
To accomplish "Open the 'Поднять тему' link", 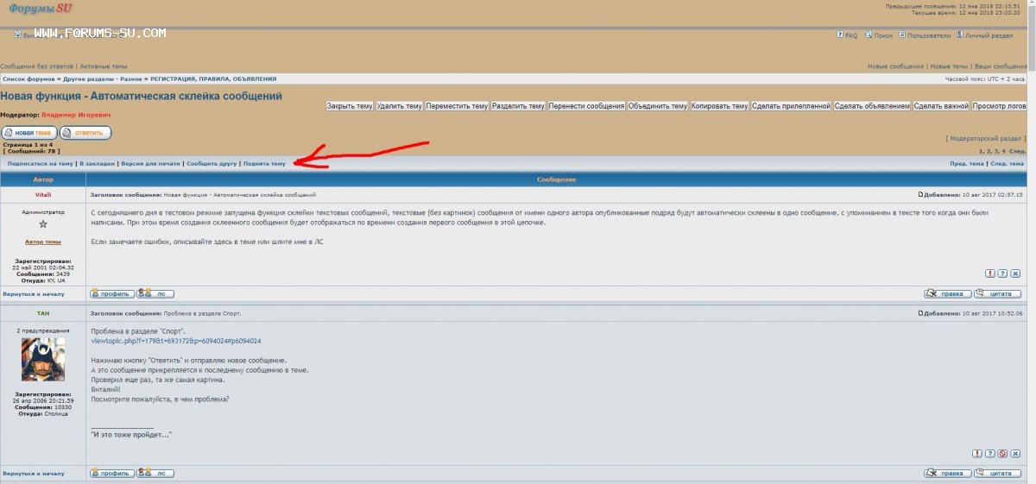I will tap(264, 163).
